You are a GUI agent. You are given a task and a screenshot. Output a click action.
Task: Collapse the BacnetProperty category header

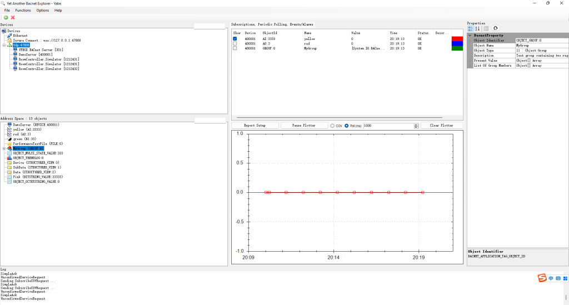click(x=470, y=35)
